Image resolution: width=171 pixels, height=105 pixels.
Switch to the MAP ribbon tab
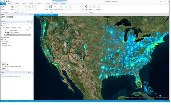tap(24, 4)
